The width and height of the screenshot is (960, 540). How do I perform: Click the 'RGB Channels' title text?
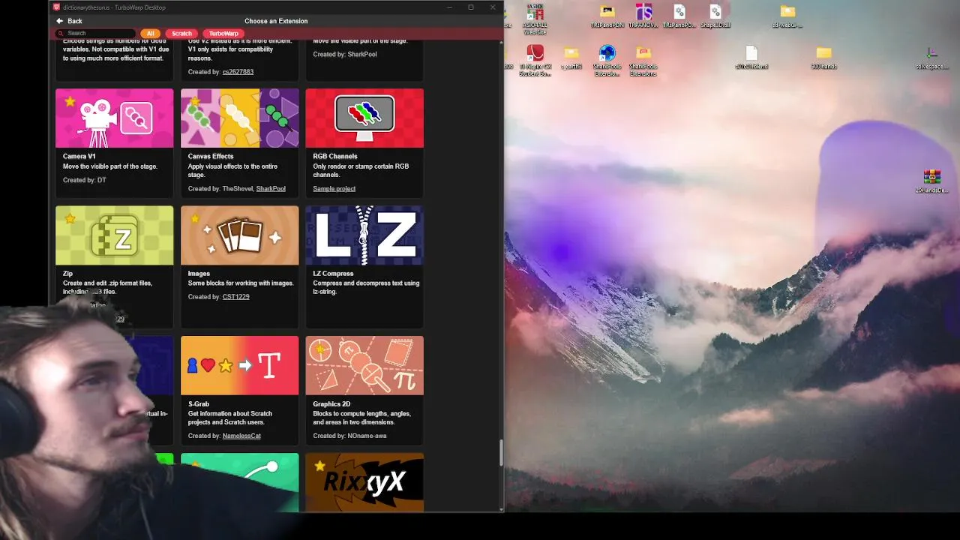335,156
